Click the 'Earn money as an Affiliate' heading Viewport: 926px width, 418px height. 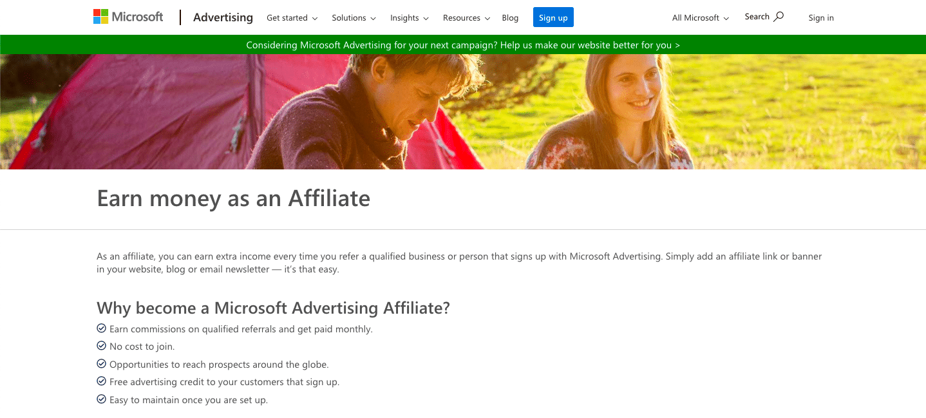pos(233,198)
